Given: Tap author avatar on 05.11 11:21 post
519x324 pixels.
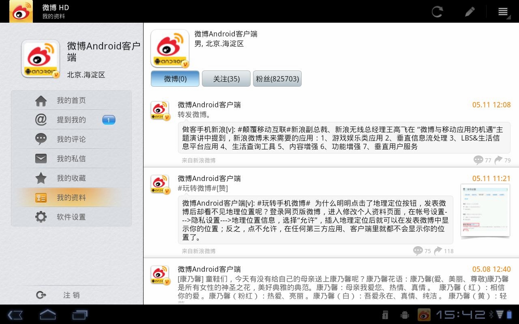Looking at the screenshot, I should coord(160,184).
